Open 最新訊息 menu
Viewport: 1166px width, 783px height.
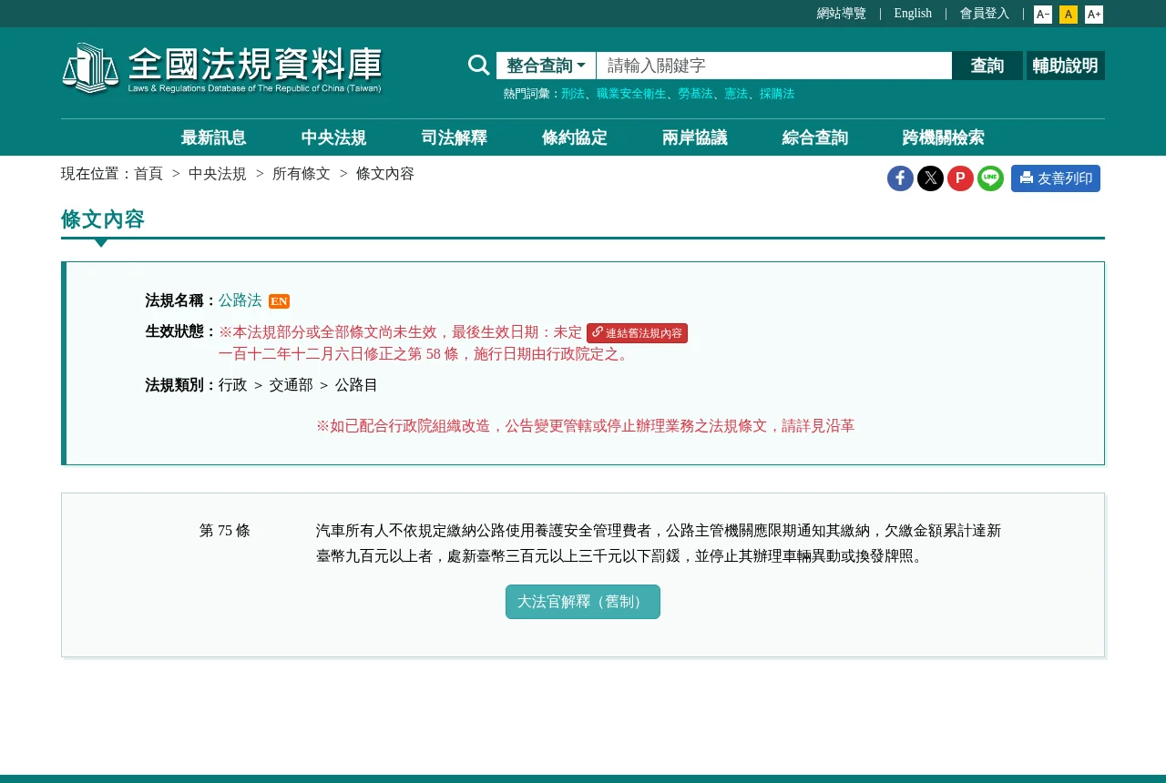coord(213,137)
